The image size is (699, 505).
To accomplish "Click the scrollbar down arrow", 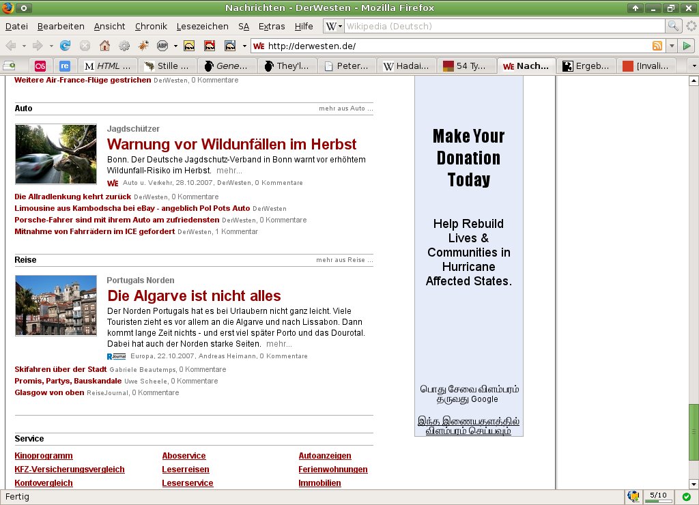I will pyautogui.click(x=694, y=484).
